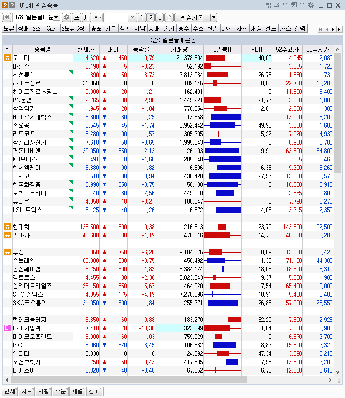Click the vertical scrollbar up arrow

337,49
